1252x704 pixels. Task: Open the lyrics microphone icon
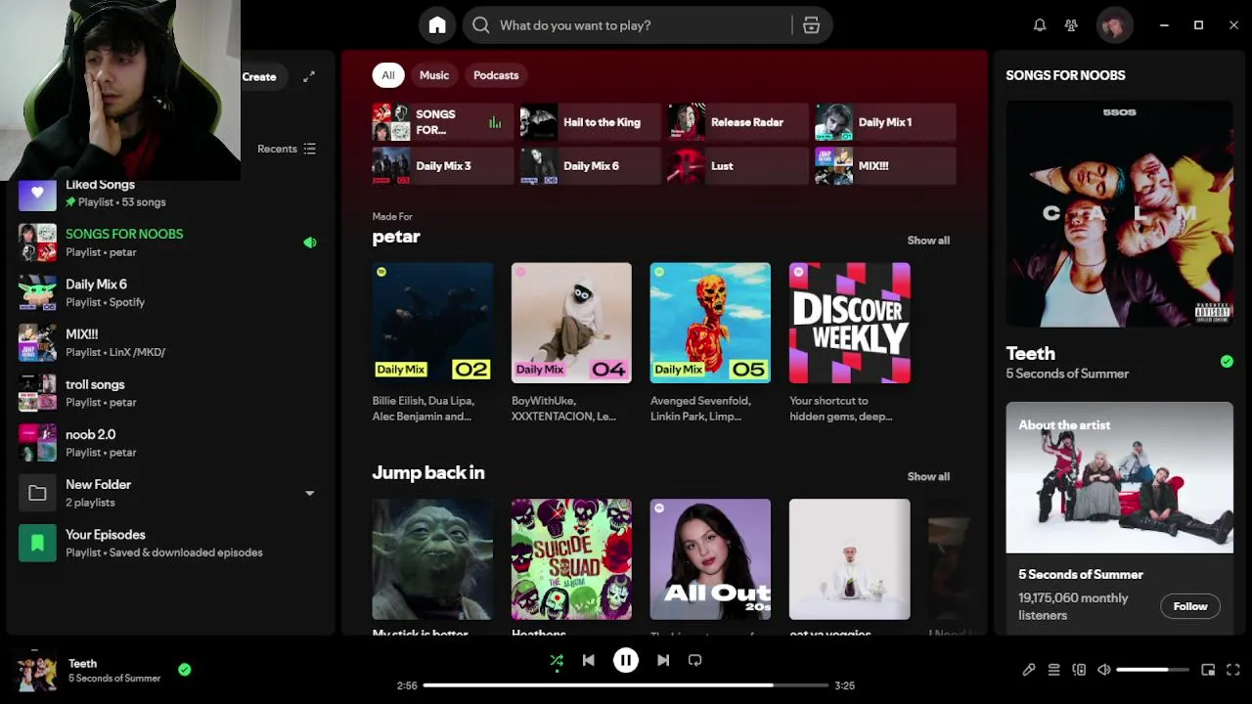coord(1029,670)
